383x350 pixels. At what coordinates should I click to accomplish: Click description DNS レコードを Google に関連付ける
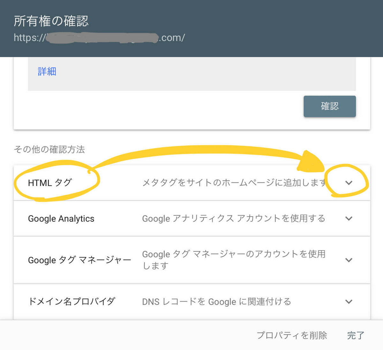pyautogui.click(x=216, y=302)
